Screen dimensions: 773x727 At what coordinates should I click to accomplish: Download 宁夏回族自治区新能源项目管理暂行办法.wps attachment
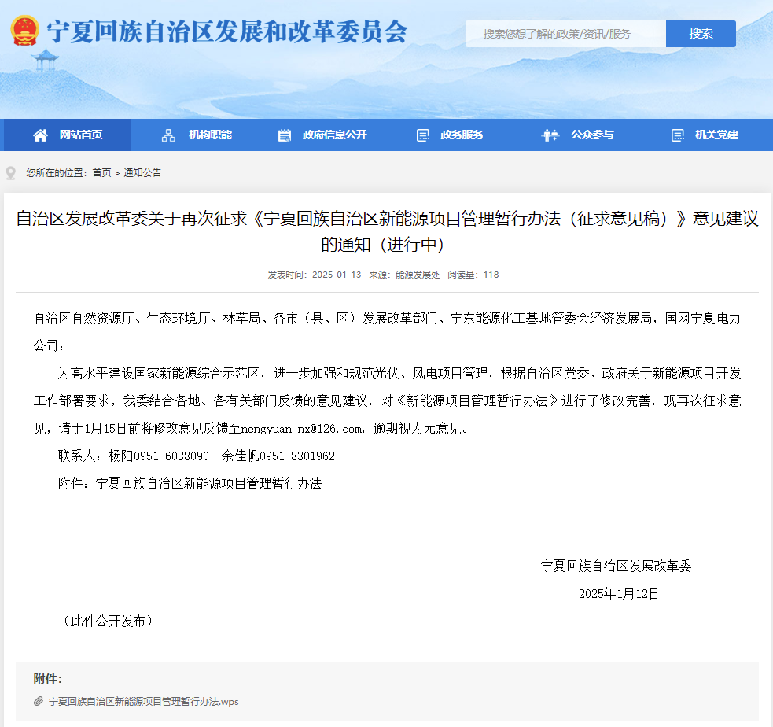(x=143, y=701)
